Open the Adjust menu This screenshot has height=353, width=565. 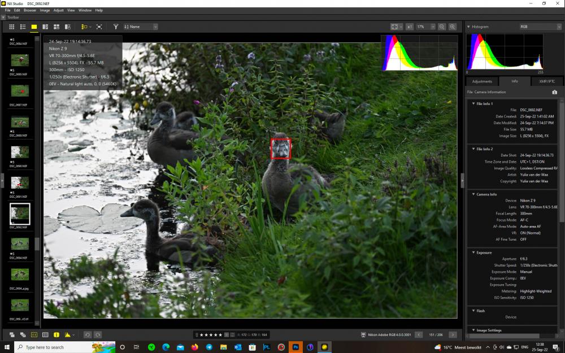(x=58, y=10)
